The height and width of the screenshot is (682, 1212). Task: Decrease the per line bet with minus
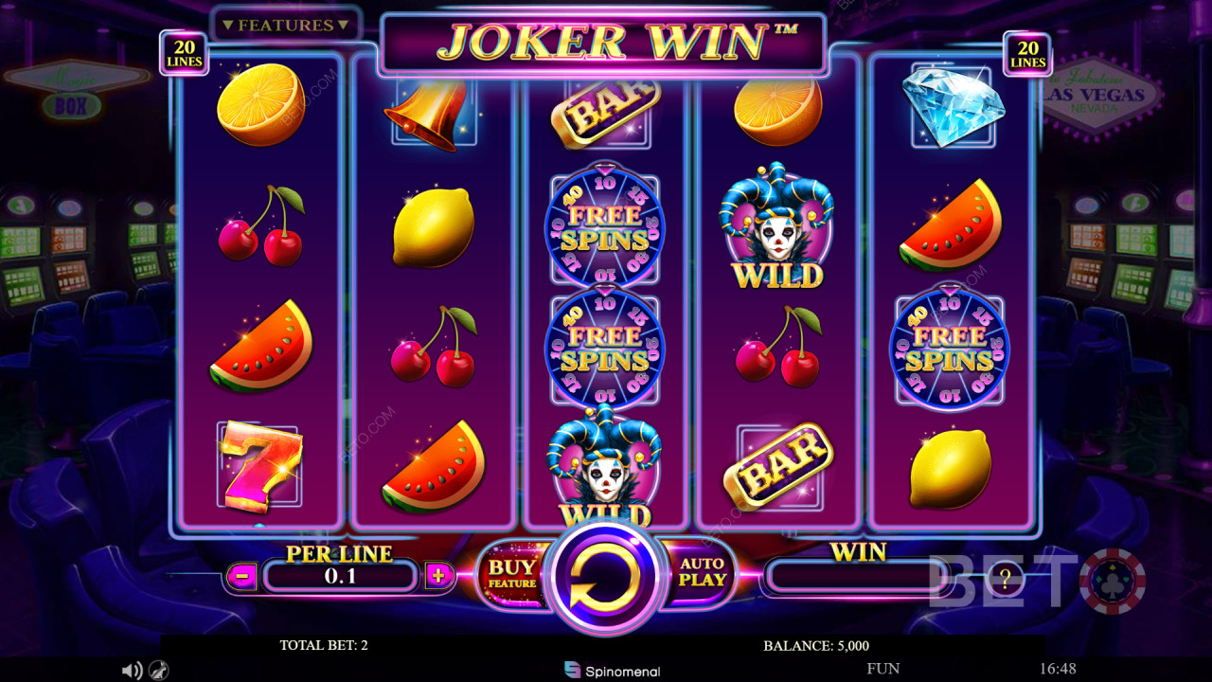point(242,575)
